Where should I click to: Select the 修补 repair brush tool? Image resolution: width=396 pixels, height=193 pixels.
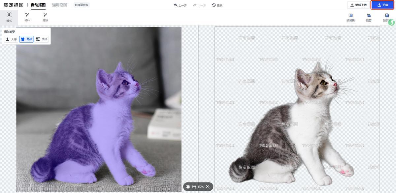click(27, 17)
